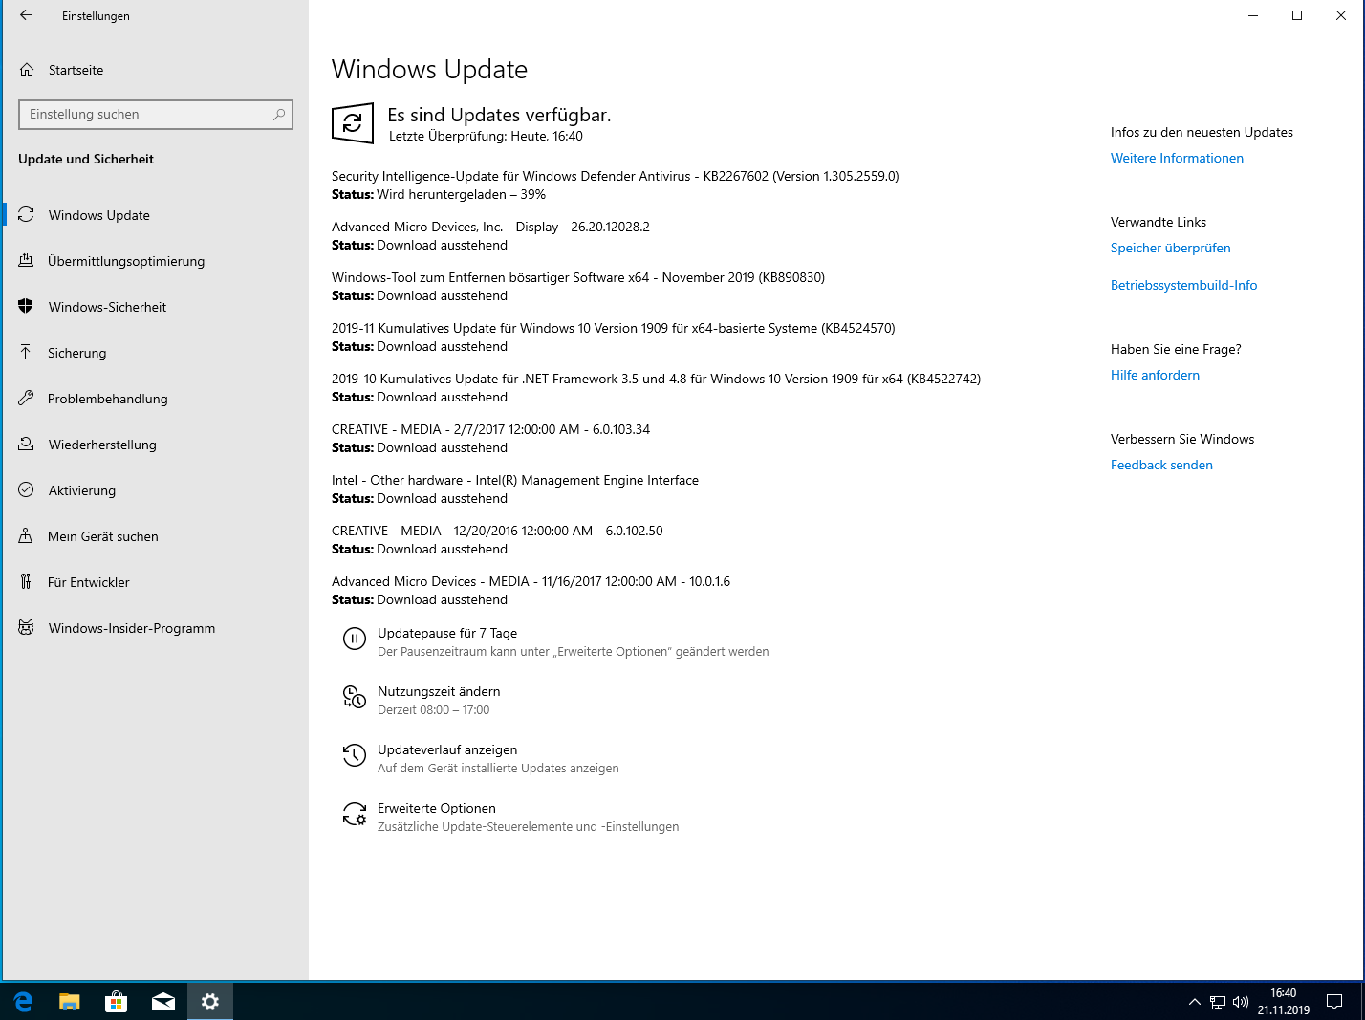Open Updateverlauf anzeigen
The image size is (1365, 1020).
(447, 749)
